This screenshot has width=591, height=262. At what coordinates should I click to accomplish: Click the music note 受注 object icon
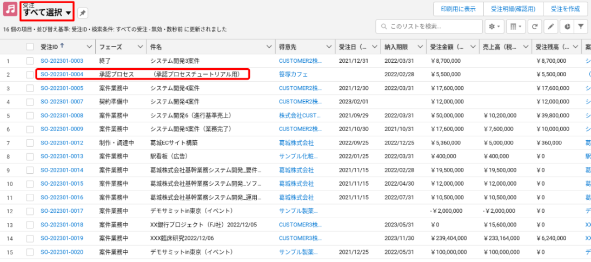pyautogui.click(x=9, y=9)
